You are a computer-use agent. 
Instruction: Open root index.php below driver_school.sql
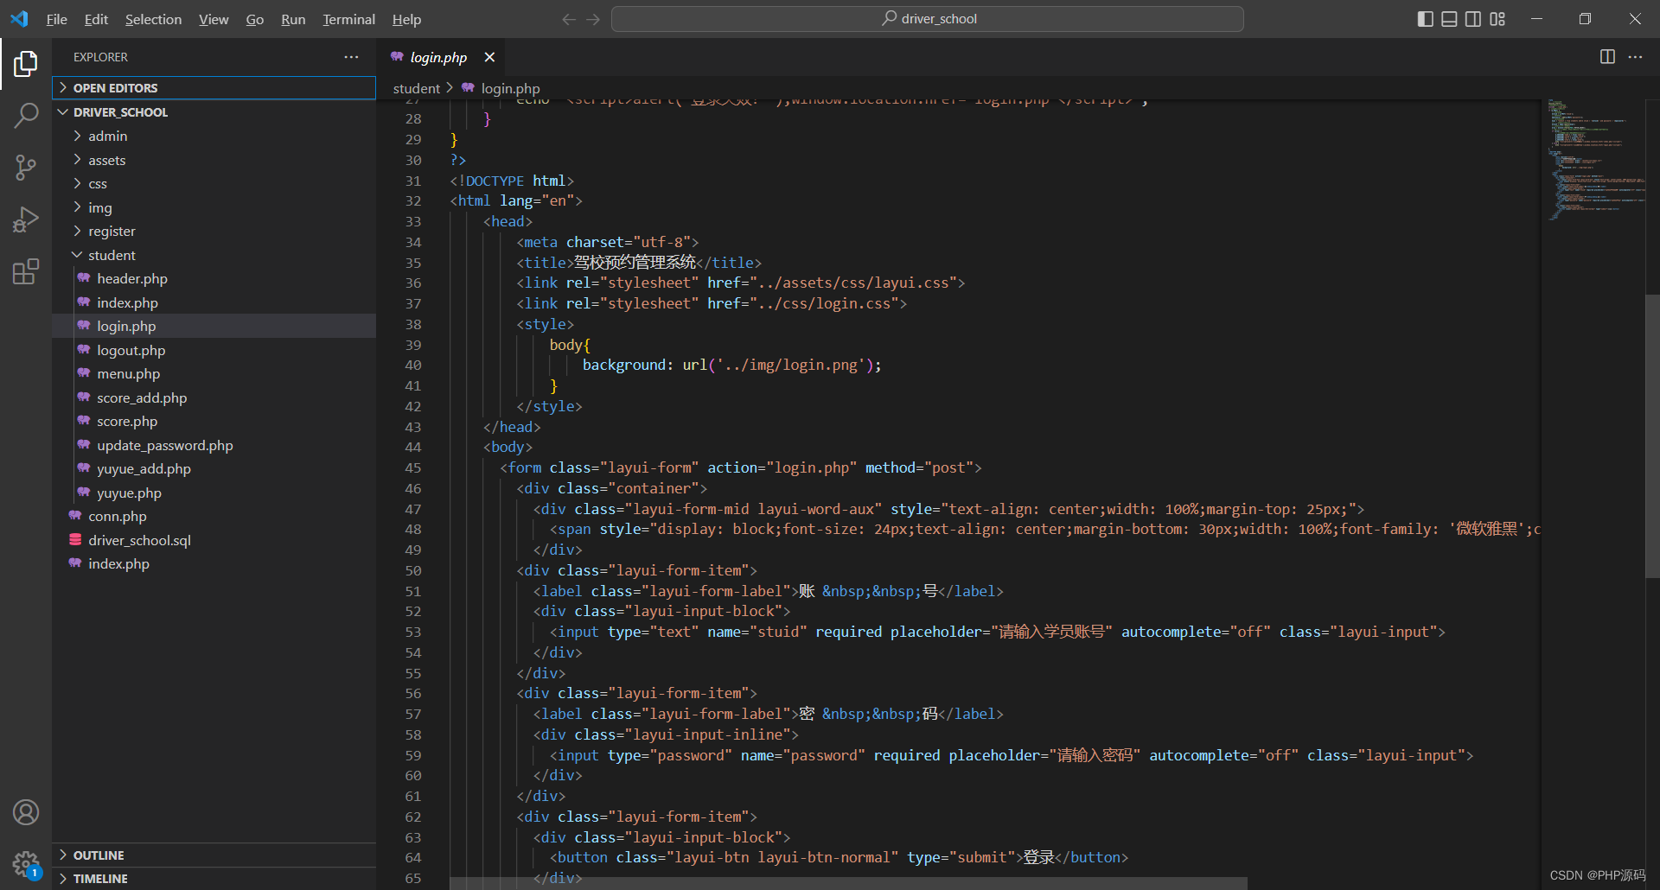[214, 563]
